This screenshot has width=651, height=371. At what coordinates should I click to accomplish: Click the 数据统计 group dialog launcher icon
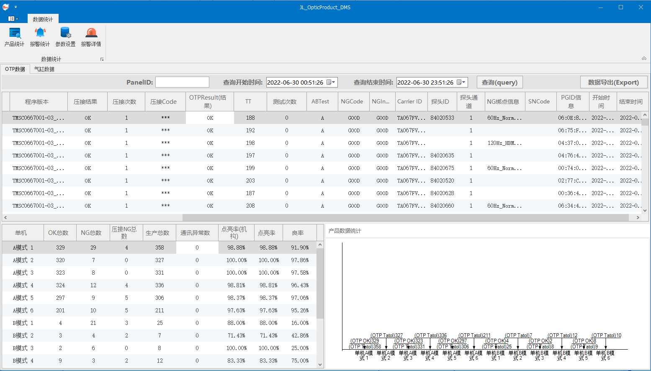(102, 59)
